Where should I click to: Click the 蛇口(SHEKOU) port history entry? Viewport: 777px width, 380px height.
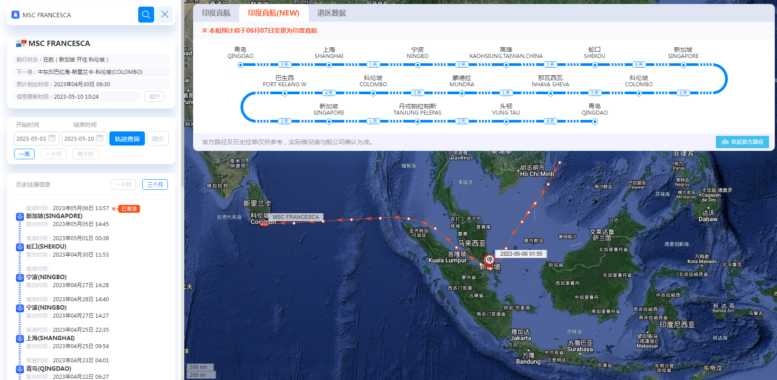point(46,246)
